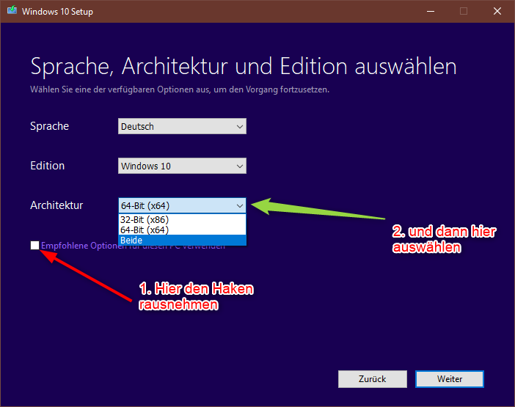Minimize the Windows 10 Setup window
515x407 pixels.
point(431,11)
